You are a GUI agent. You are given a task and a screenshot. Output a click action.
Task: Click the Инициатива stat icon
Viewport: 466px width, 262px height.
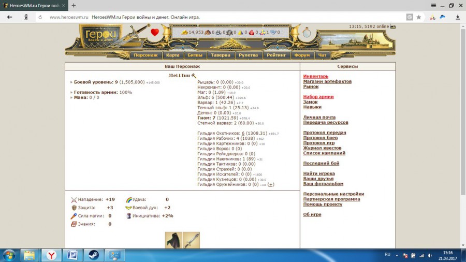129,216
